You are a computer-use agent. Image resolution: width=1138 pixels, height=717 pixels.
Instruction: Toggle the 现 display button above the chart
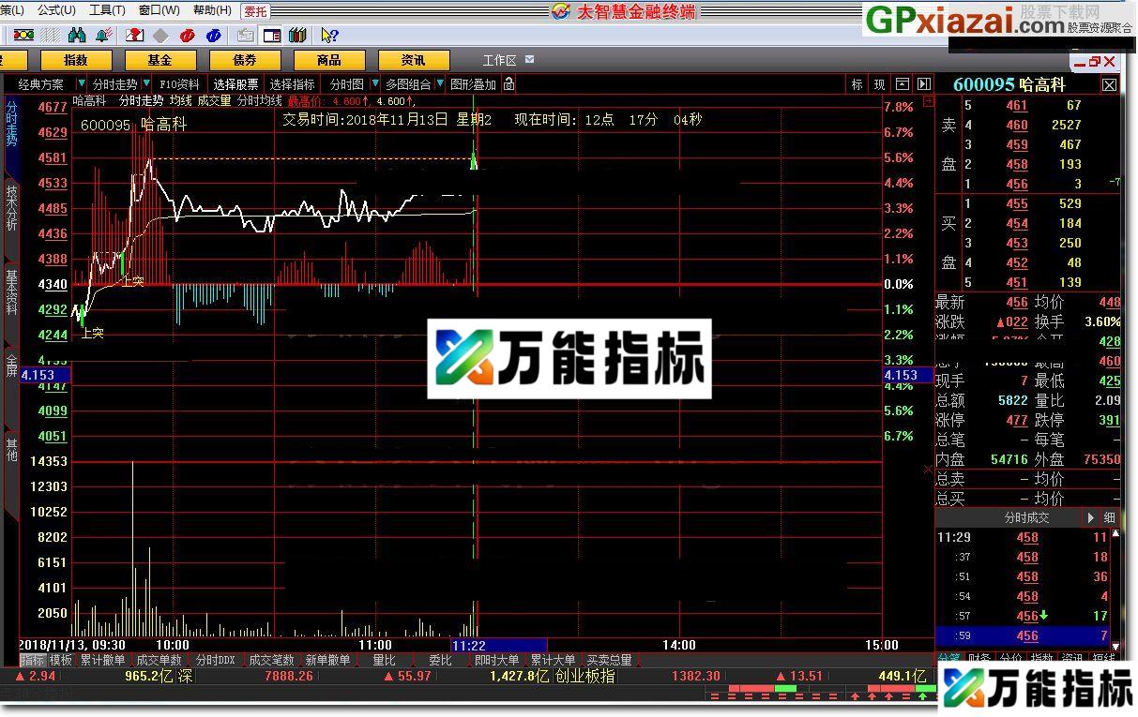[x=879, y=83]
